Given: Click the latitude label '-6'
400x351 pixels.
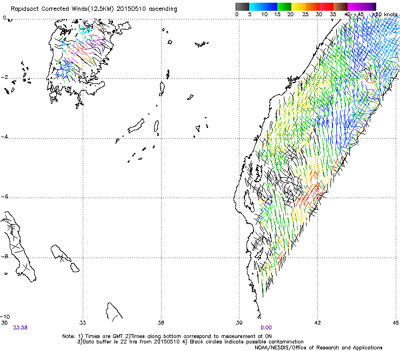Looking at the screenshot, I should [5, 197].
